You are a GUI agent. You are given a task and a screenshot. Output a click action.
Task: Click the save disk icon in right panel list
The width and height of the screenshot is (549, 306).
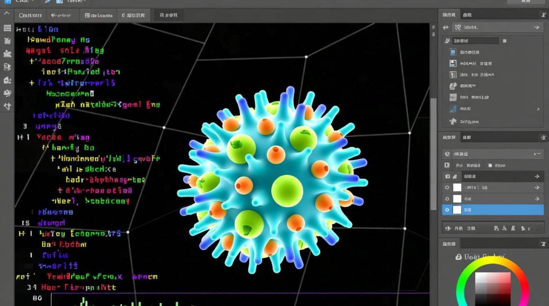453,63
